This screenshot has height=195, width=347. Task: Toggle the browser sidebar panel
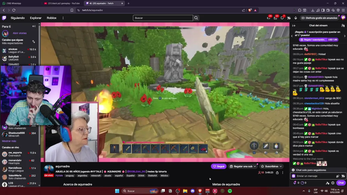(x=323, y=10)
